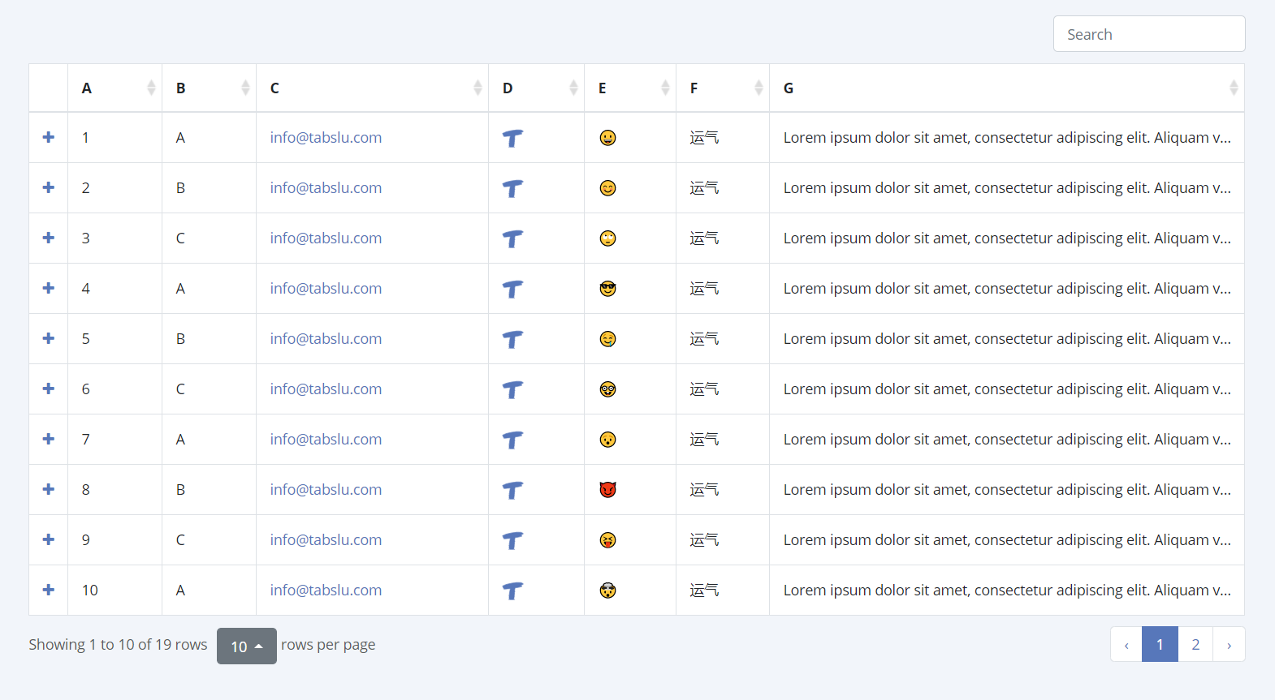Sort the table by column G
Viewport: 1275px width, 700px height.
1007,88
